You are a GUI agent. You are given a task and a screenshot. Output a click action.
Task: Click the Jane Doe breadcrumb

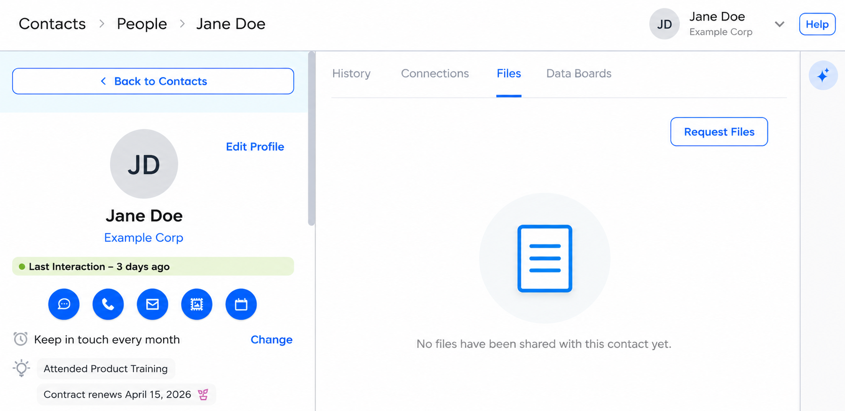point(231,24)
